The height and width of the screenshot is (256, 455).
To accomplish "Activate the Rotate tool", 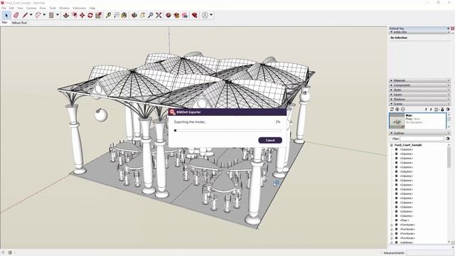I will point(90,16).
